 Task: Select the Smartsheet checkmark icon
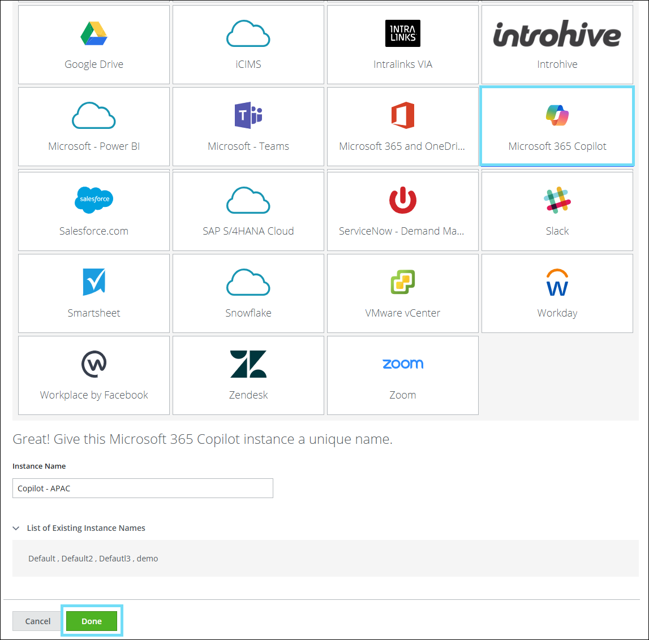click(94, 282)
